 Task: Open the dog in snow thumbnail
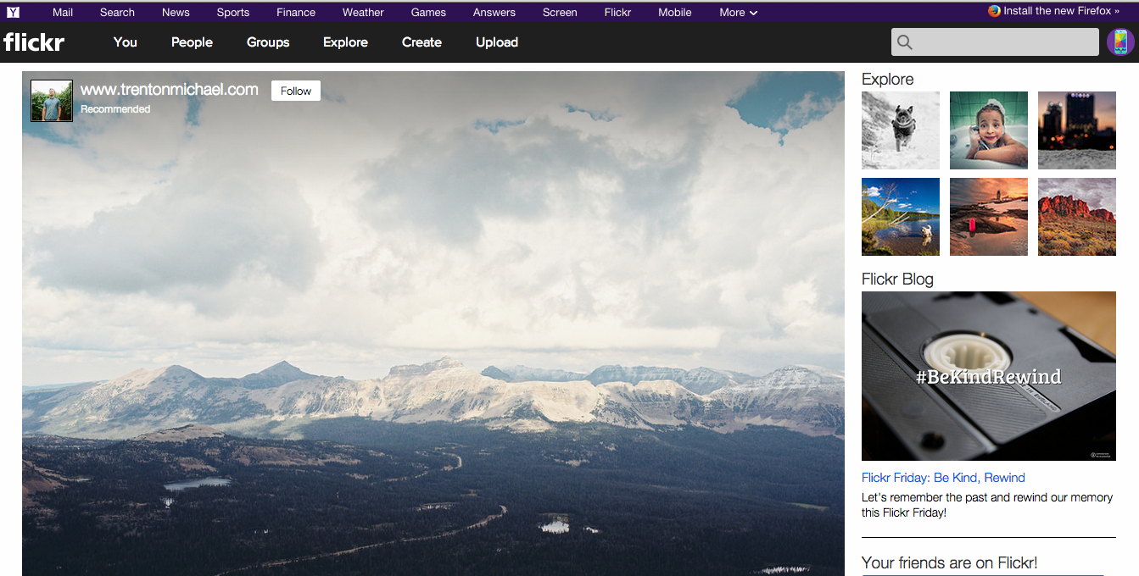(x=901, y=130)
